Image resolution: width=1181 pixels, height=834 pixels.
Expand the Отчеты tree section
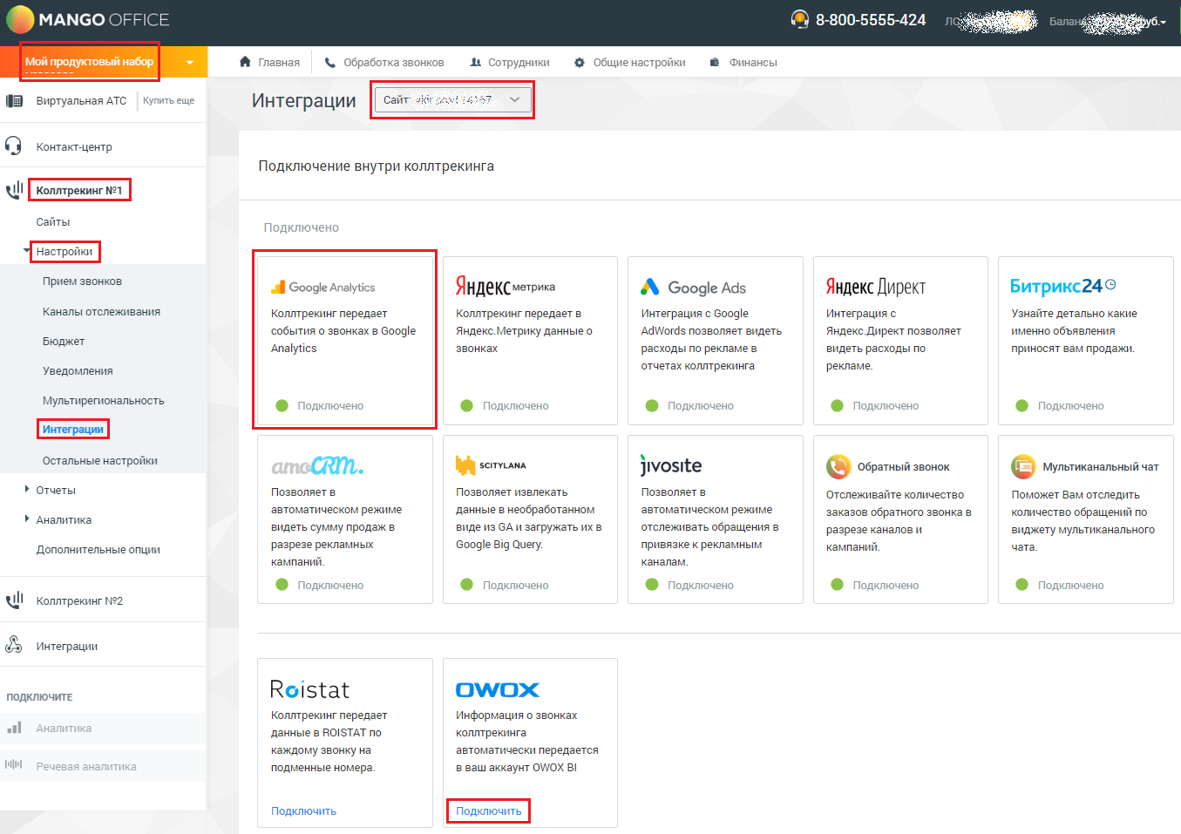click(27, 490)
